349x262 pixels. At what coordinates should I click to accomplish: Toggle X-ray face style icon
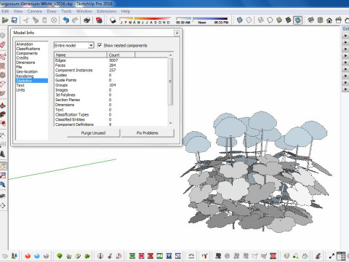tap(240, 20)
